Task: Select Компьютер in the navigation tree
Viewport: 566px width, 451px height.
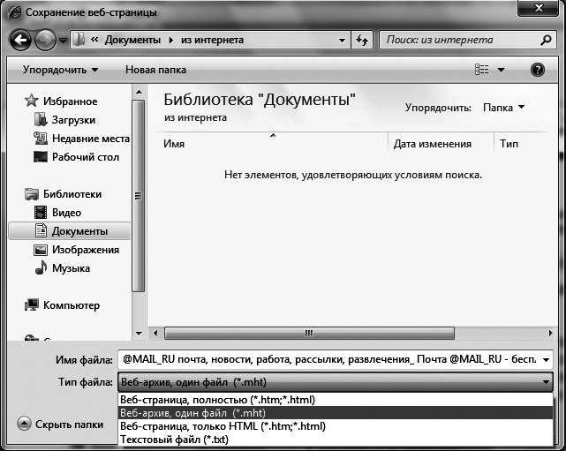Action: 72,305
